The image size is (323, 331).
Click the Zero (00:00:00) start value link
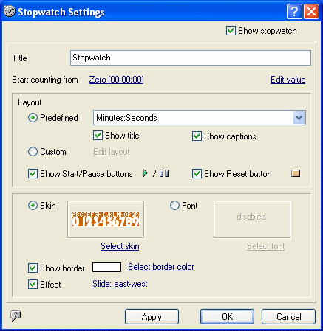click(117, 80)
